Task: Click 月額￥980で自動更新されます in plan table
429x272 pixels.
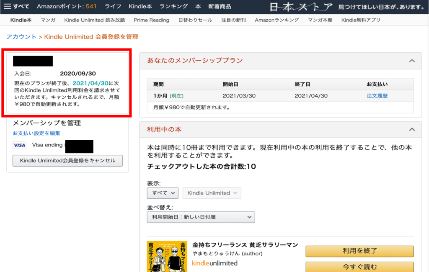Action: pos(191,108)
